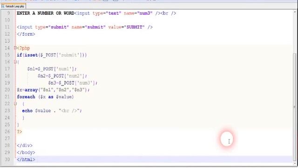Click the name="num3" attribute on line 9
Viewport: 298px width, 168px height.
138,13
